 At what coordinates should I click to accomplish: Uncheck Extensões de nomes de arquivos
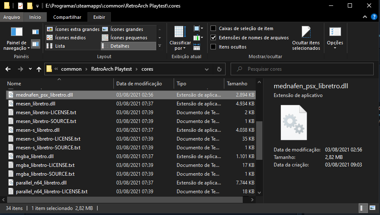coord(213,38)
